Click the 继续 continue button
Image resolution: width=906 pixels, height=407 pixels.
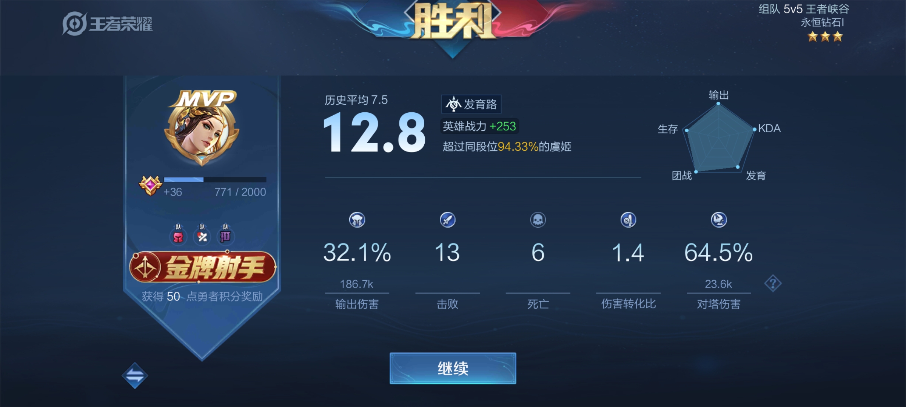[453, 368]
